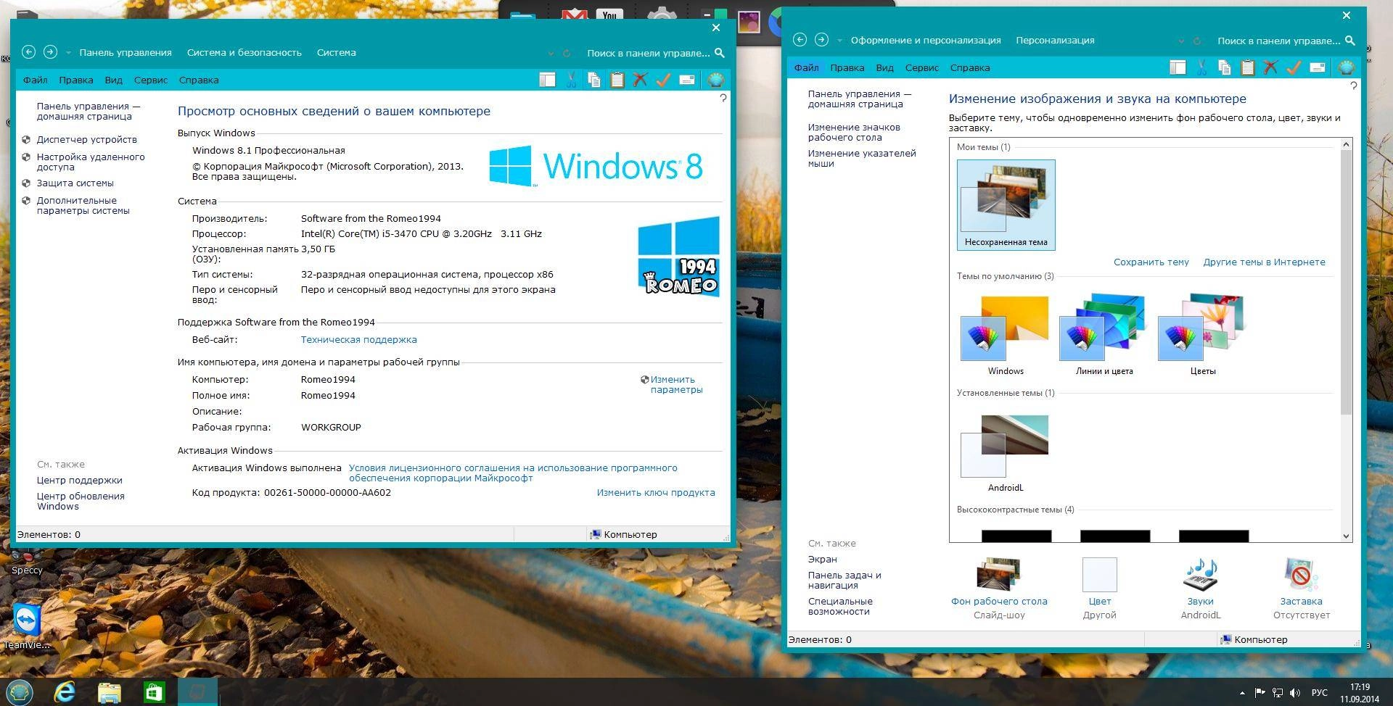
Task: Select the Цветы theme
Action: (x=1202, y=335)
